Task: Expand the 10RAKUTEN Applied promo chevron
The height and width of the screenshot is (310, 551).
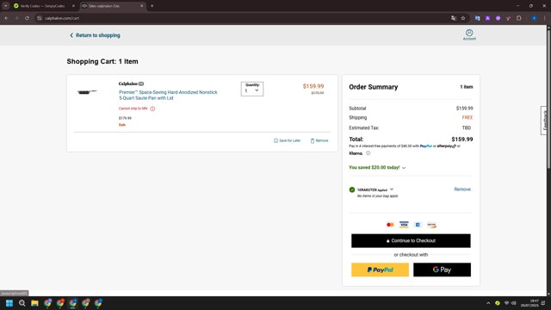Action: coord(392,189)
